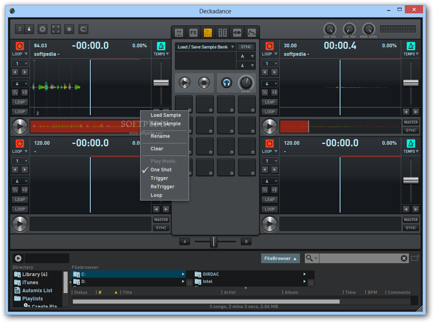Toggle SYNC on top-right deck
434x323 pixels.
click(x=411, y=131)
